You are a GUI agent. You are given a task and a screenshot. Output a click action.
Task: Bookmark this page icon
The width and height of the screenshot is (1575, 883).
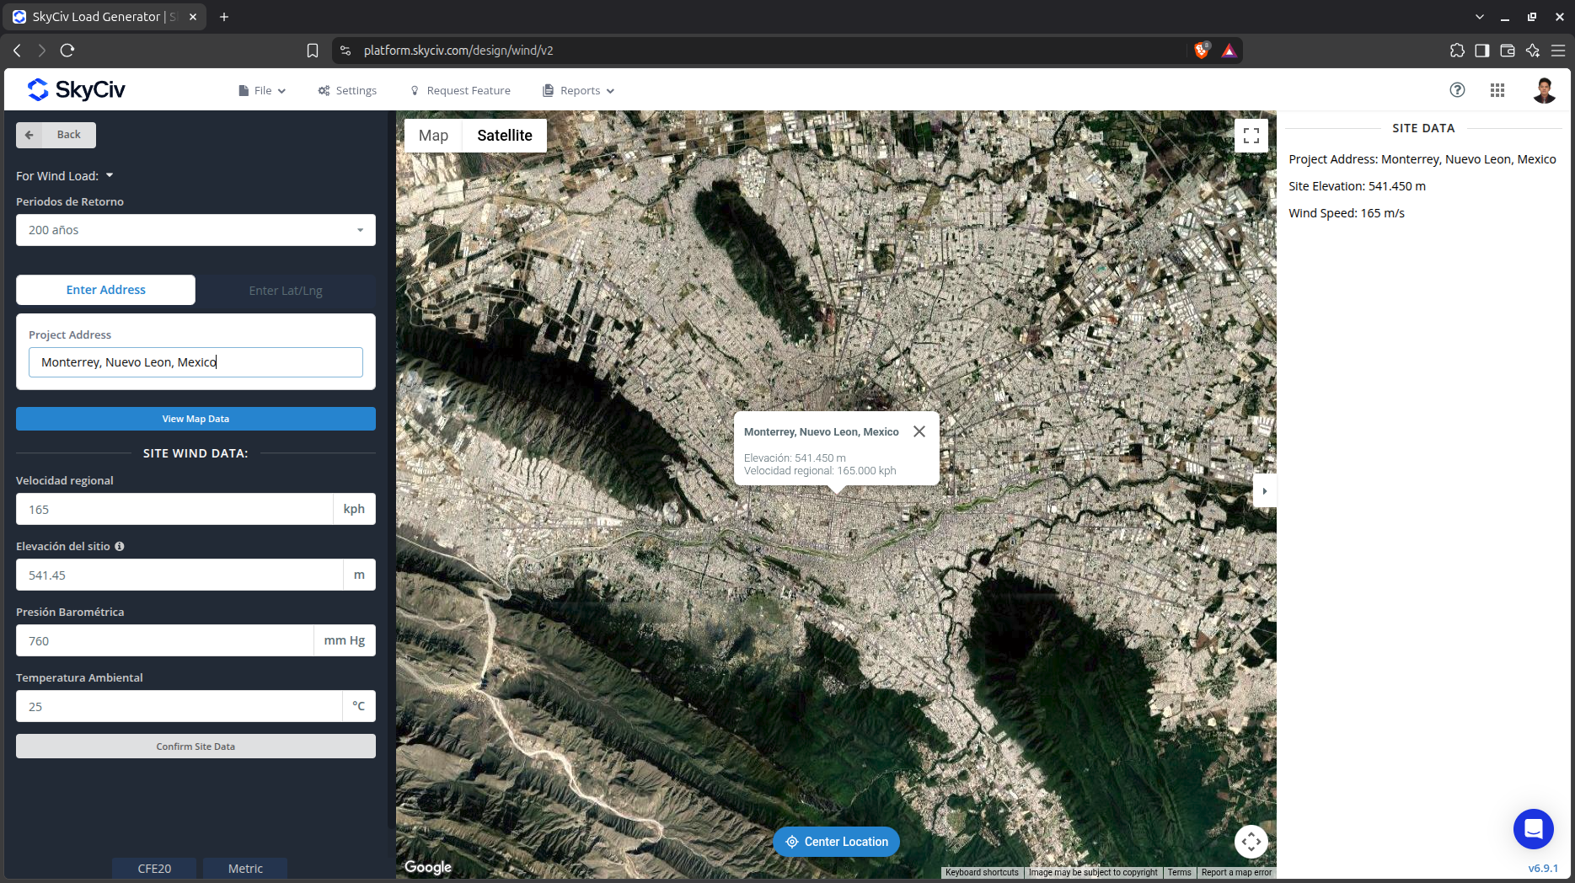313,51
